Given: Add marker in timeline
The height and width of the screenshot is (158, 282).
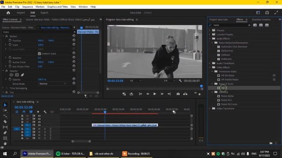Looking at the screenshot, I should 38,112.
